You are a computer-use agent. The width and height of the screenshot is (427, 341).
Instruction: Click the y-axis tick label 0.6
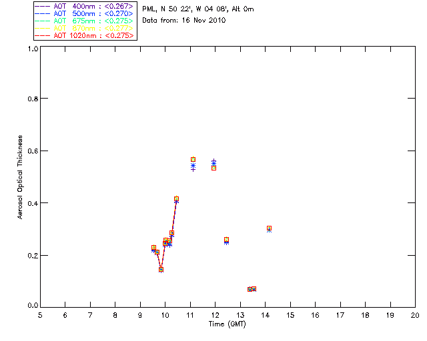[x=33, y=151]
